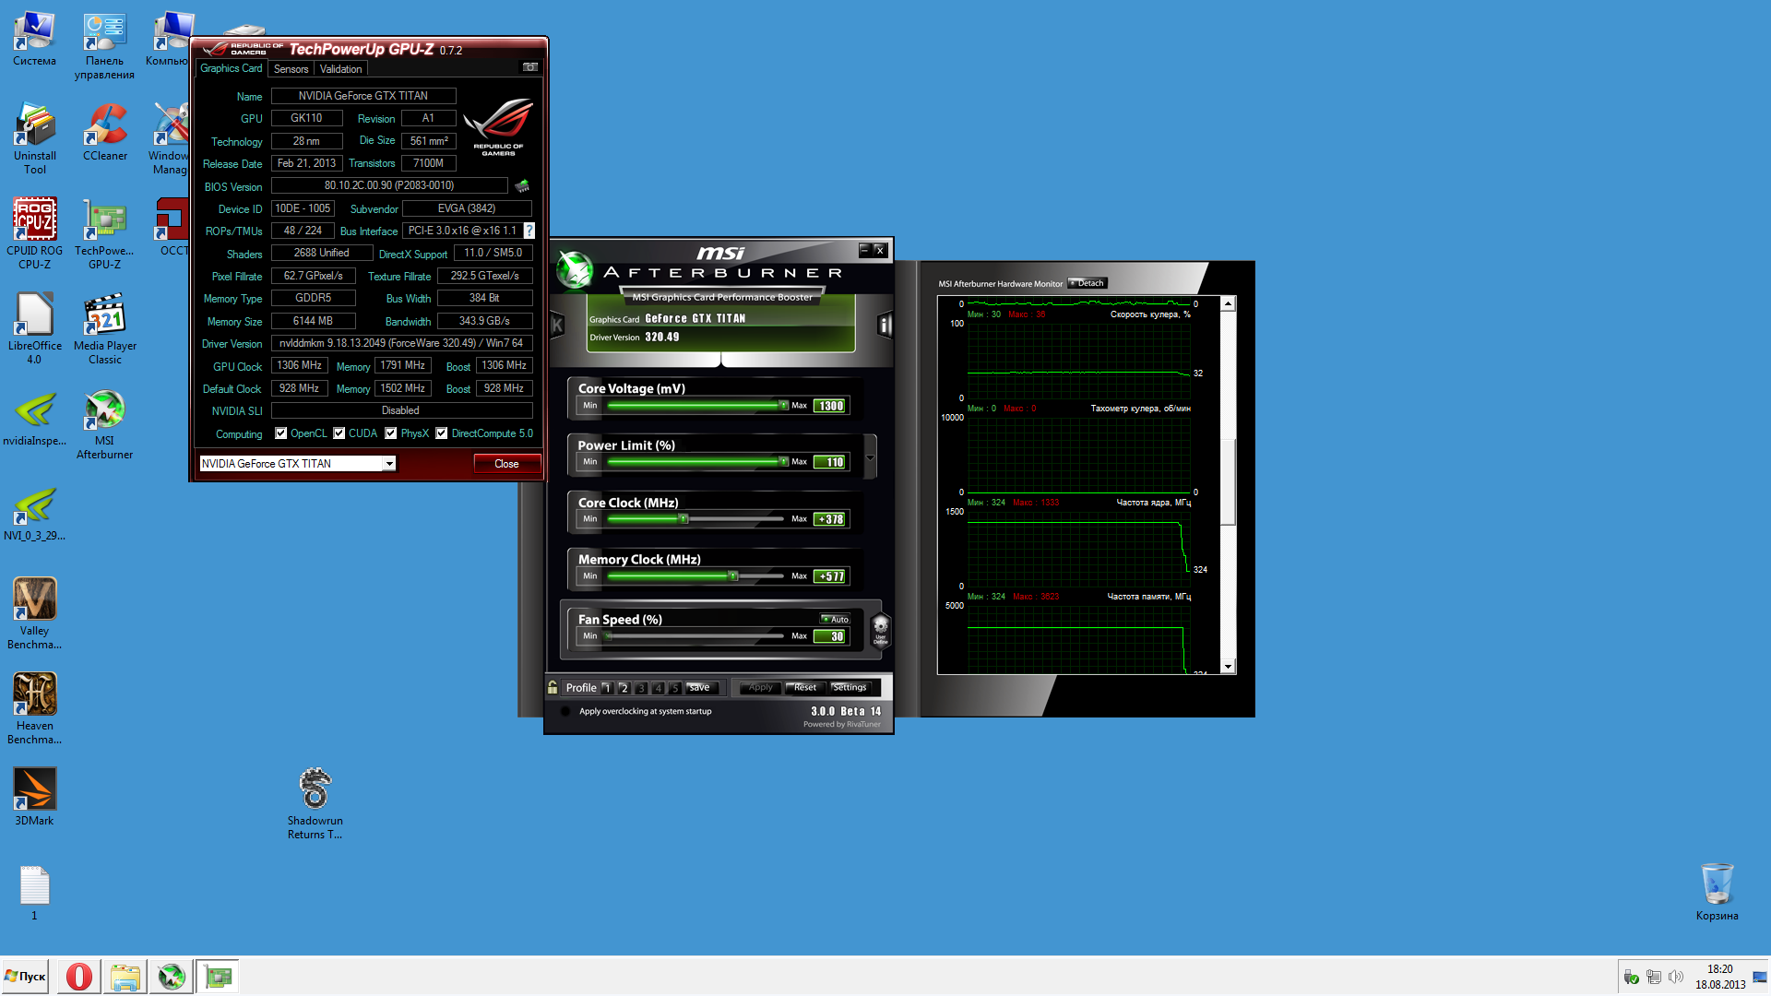Click the Bus Interface question mark icon
Screen dimensions: 1771x996
tap(529, 231)
